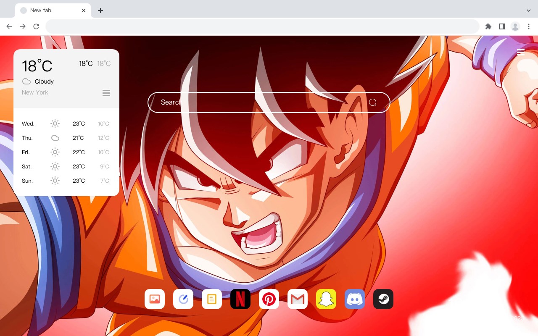
Task: Focus the browser address bar
Action: click(x=262, y=26)
